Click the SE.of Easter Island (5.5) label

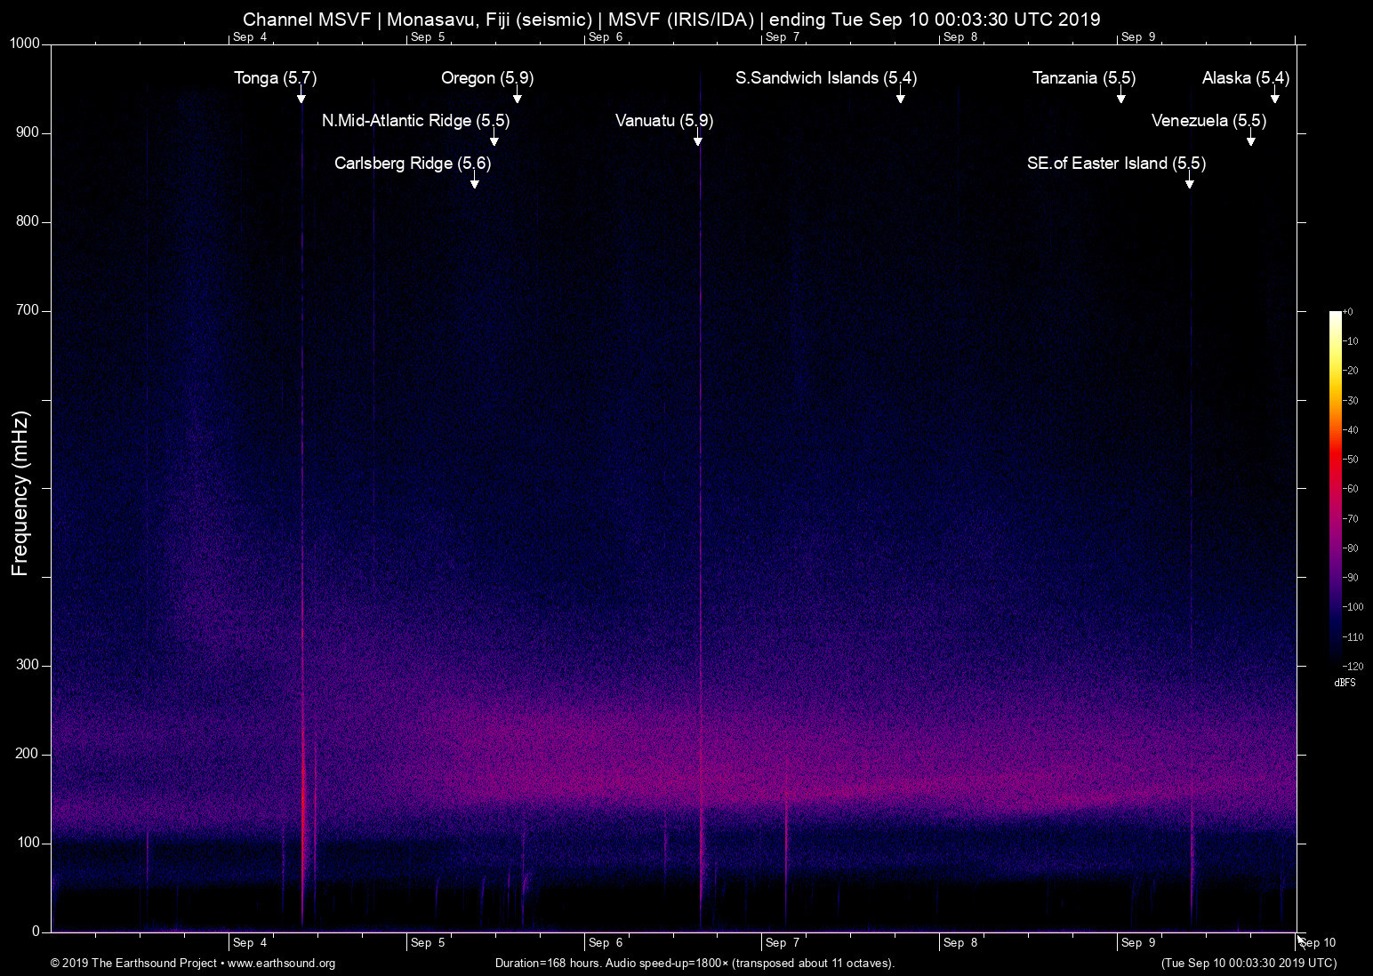[x=1117, y=164]
